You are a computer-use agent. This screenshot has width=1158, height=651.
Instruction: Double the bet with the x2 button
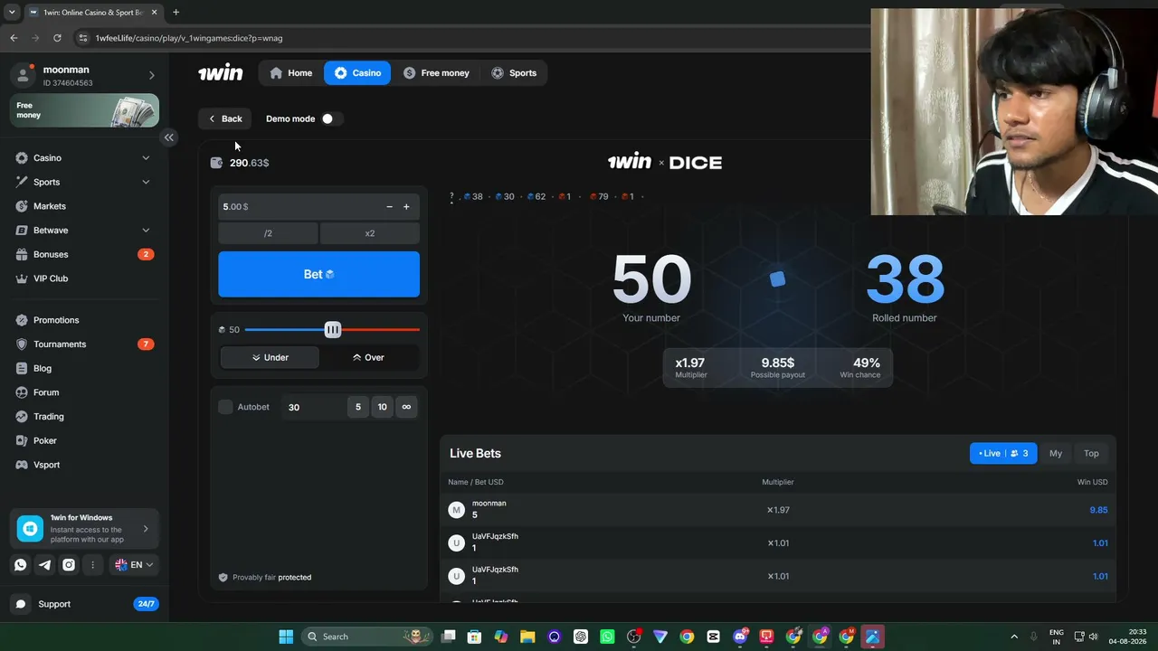click(x=369, y=233)
